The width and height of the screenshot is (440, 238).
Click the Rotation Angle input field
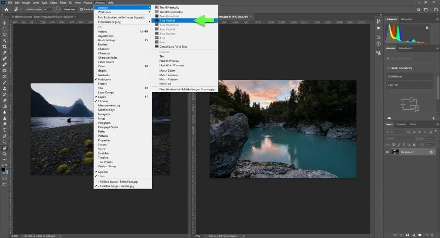(47, 9)
